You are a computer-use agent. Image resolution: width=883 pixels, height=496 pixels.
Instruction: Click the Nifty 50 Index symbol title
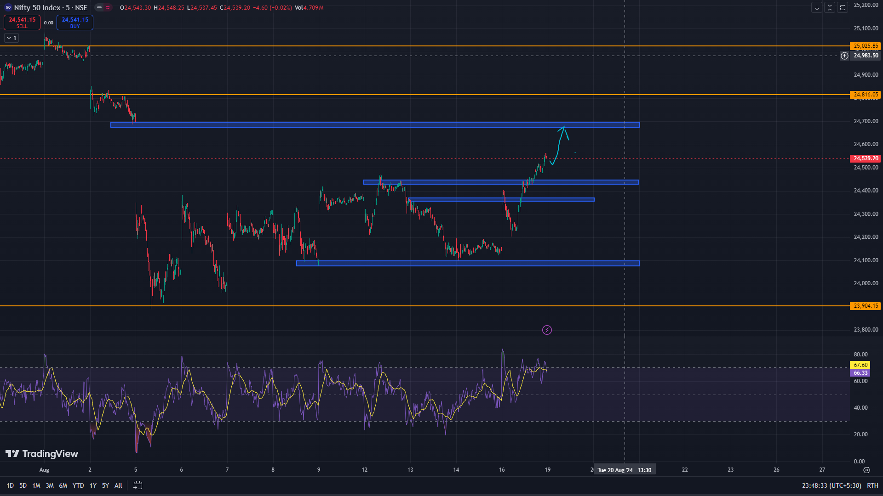[x=37, y=7]
